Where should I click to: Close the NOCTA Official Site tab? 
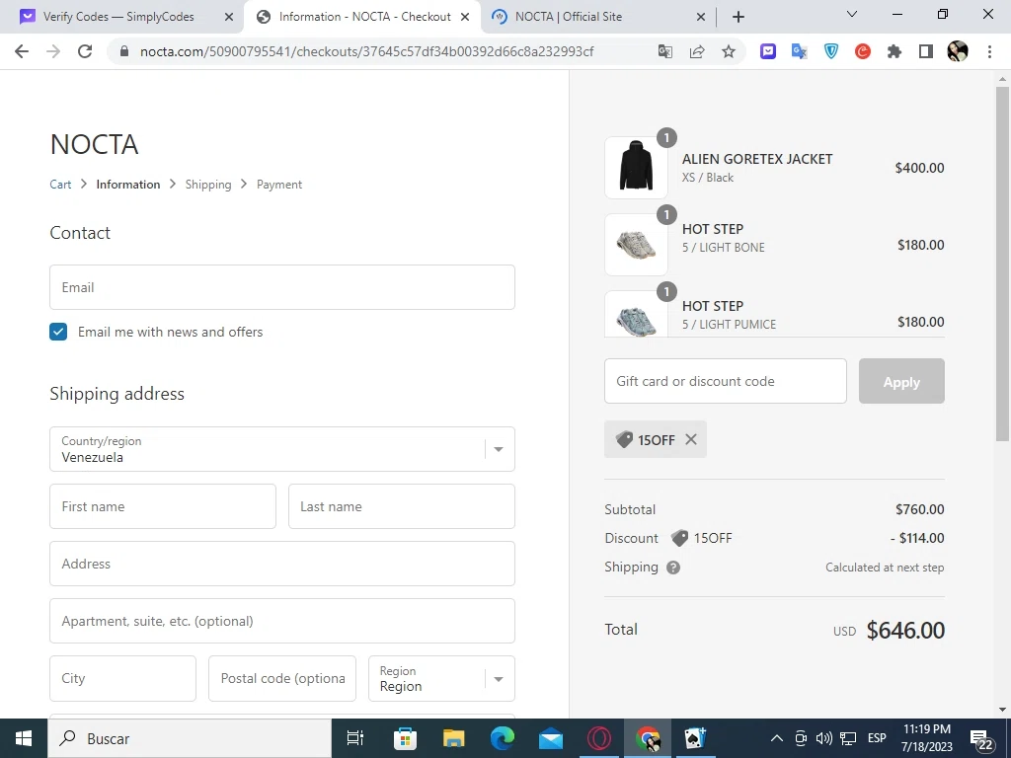click(701, 18)
